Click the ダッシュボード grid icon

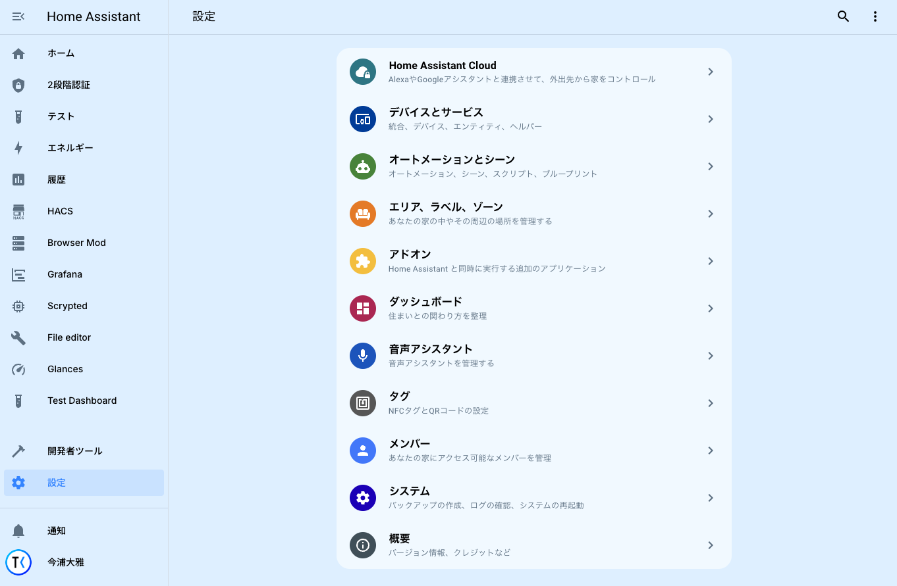[363, 308]
